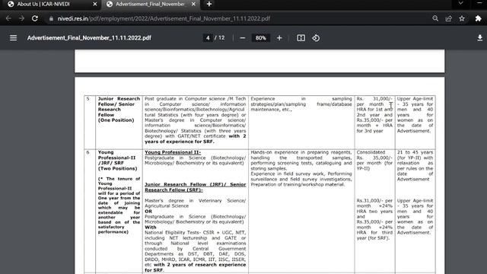Click the bold 'With' text in qualifications
This screenshot has height=274, width=487.
[151, 228]
